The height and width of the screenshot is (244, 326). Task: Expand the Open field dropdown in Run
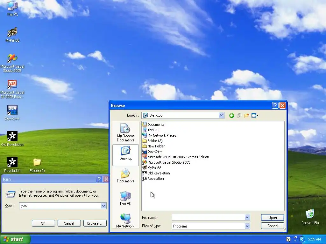point(103,206)
